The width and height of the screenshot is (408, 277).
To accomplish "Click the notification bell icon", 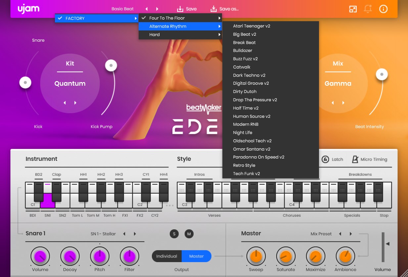I will click(368, 9).
